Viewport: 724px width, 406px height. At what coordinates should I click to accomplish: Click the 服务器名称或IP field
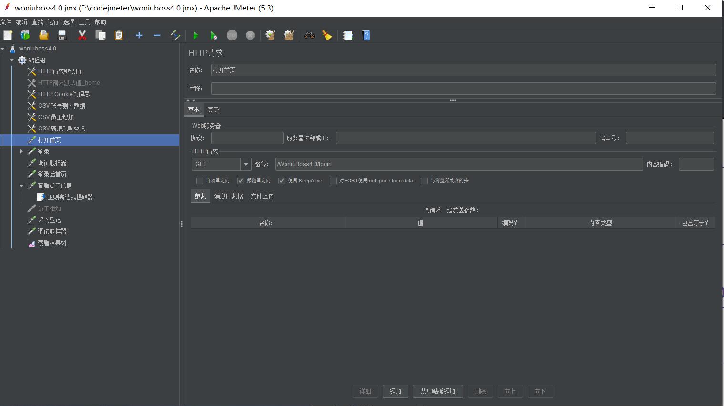[466, 138]
